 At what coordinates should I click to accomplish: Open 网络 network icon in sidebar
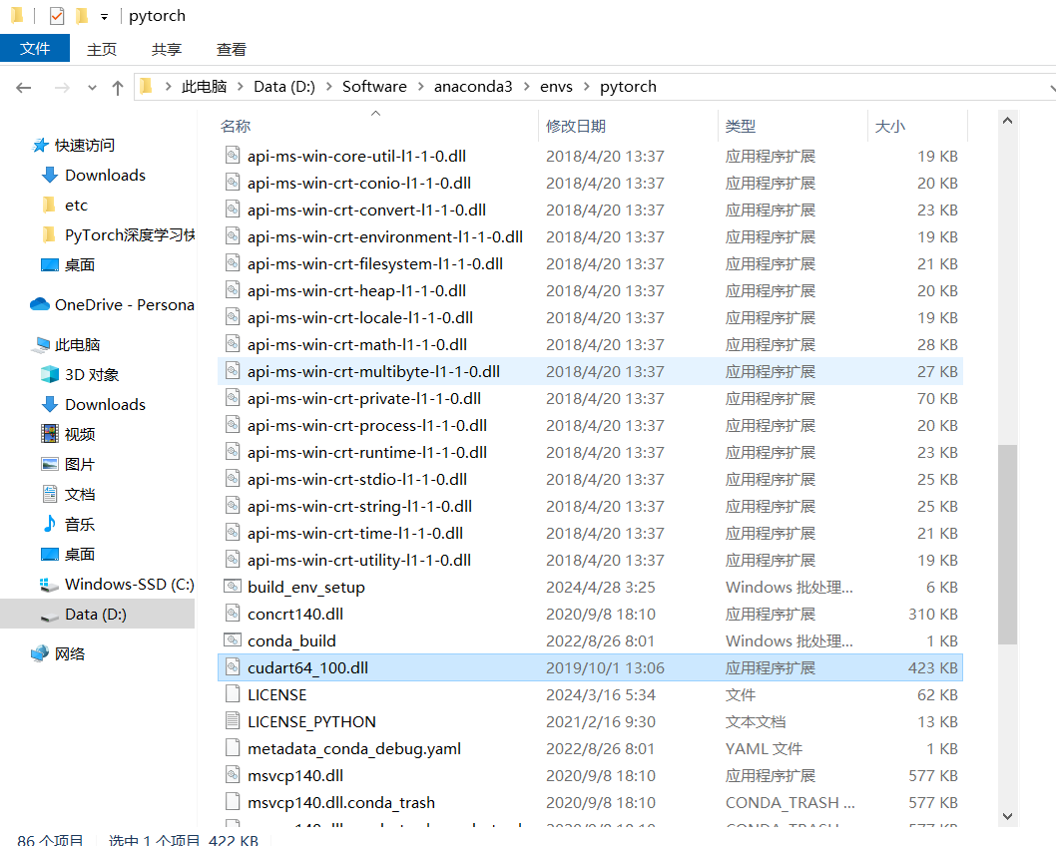pyautogui.click(x=40, y=652)
